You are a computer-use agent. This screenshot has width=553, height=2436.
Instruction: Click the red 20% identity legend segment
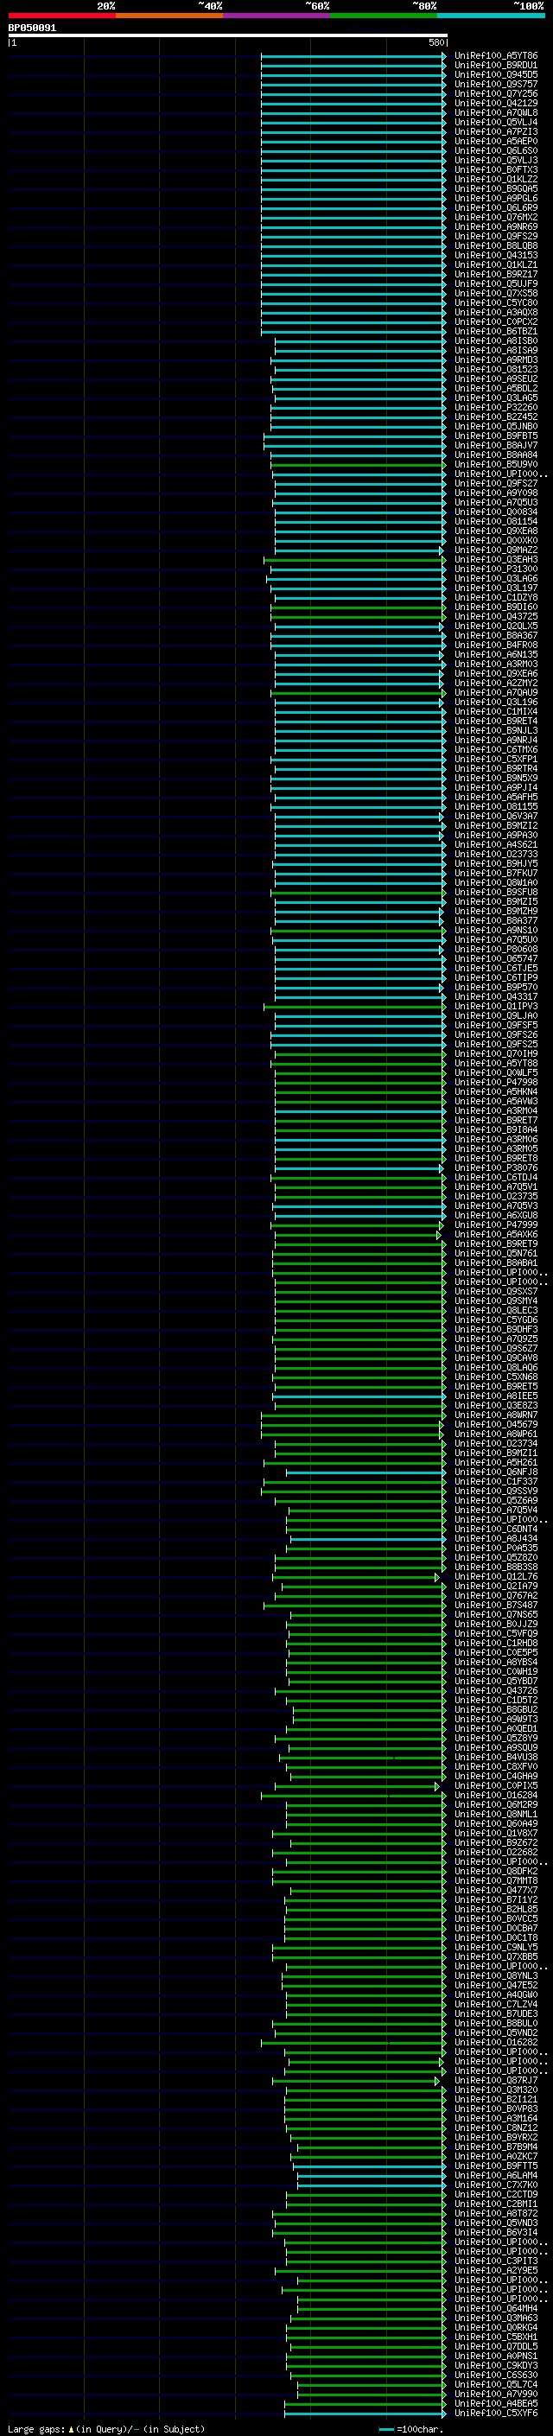tap(61, 16)
